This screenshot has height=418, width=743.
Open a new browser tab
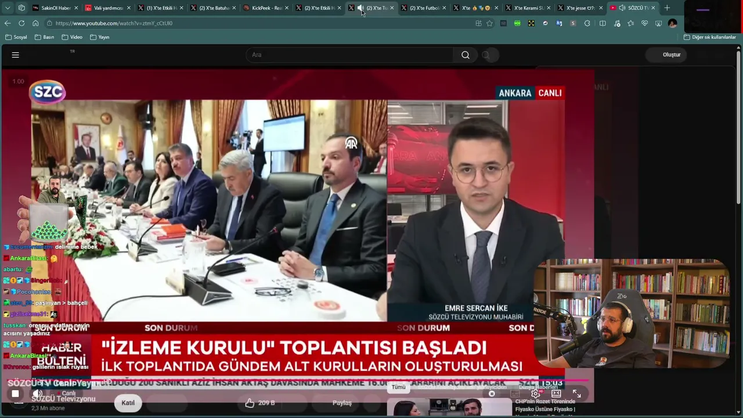(x=667, y=8)
